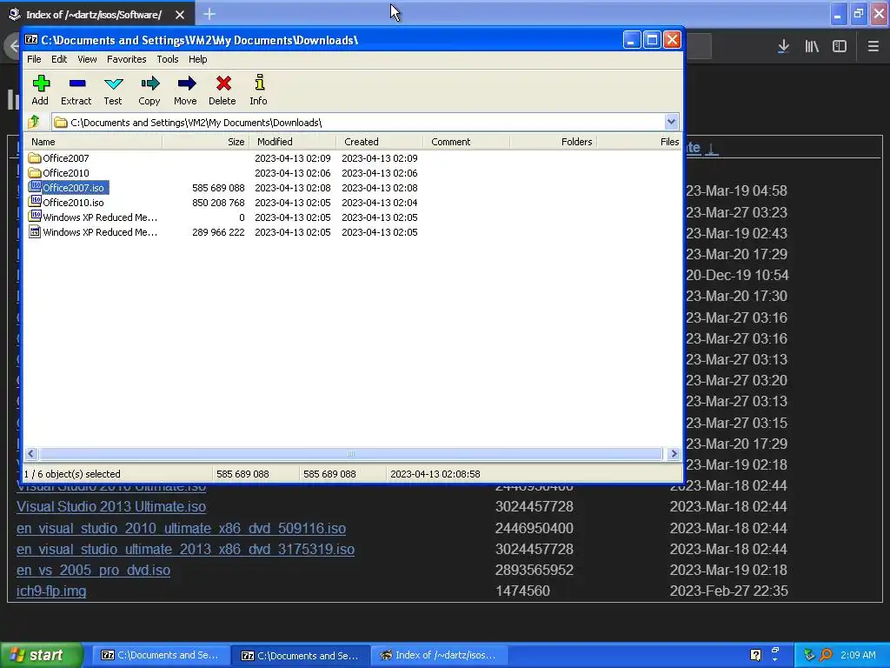Run the Test archive tool
890x668 pixels.
tap(114, 84)
